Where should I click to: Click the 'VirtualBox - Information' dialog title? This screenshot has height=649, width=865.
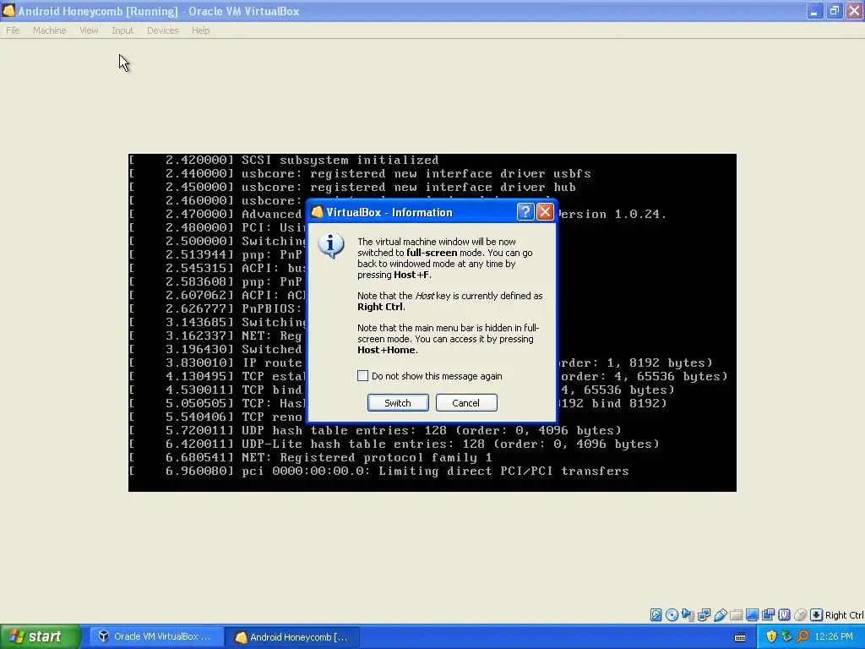(x=389, y=212)
